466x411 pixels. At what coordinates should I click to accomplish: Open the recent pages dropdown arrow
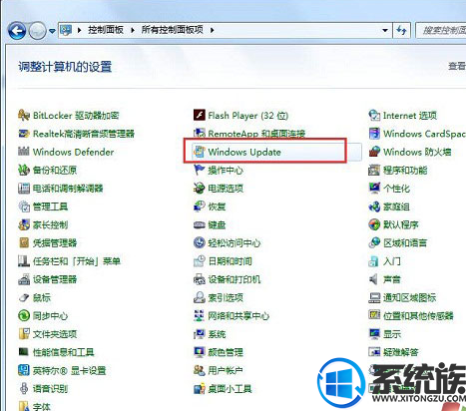52,31
